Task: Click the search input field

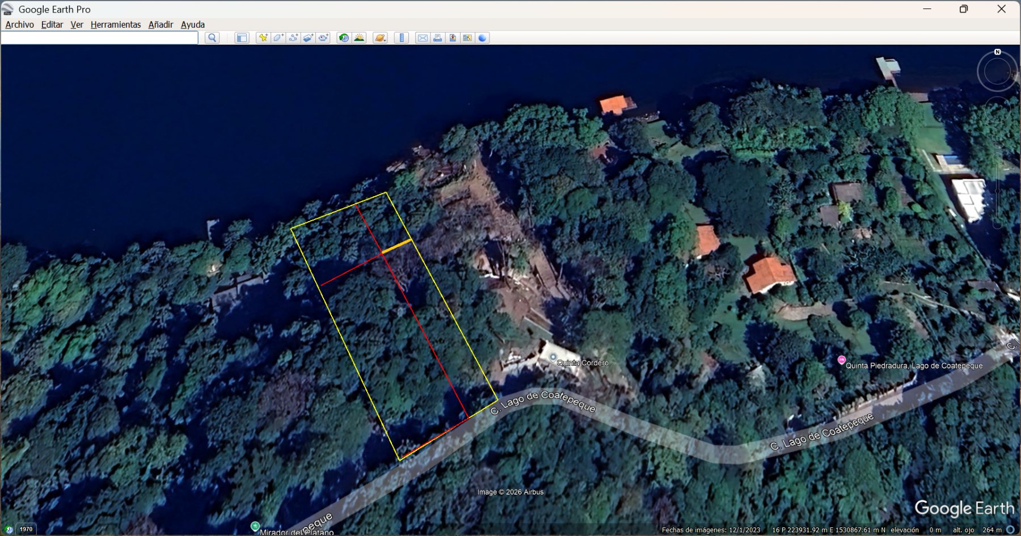Action: pyautogui.click(x=100, y=38)
